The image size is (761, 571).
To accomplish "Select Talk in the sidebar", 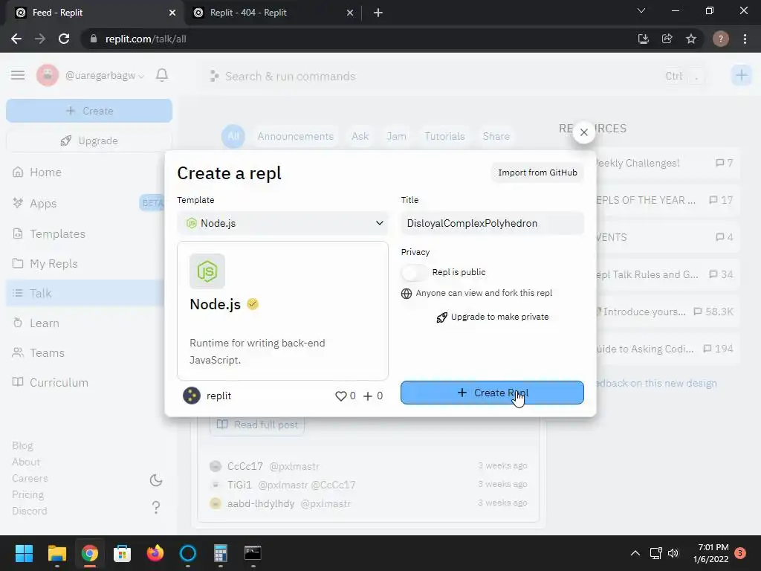I will point(85,293).
